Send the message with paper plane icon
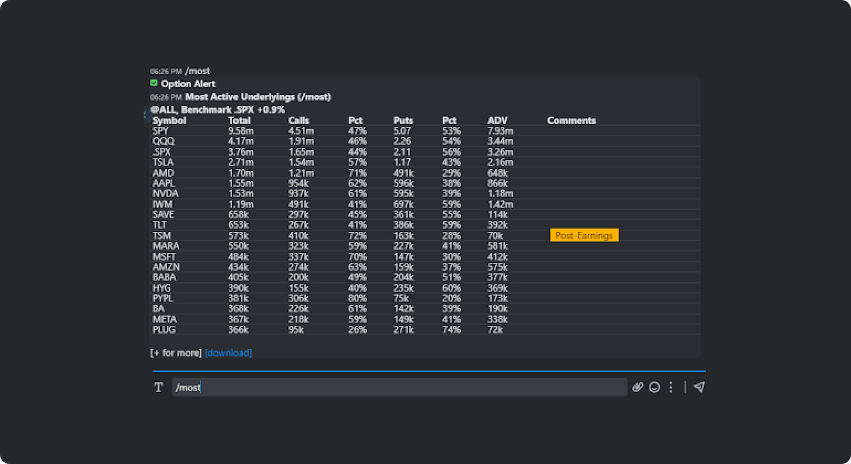This screenshot has height=464, width=851. [x=699, y=387]
